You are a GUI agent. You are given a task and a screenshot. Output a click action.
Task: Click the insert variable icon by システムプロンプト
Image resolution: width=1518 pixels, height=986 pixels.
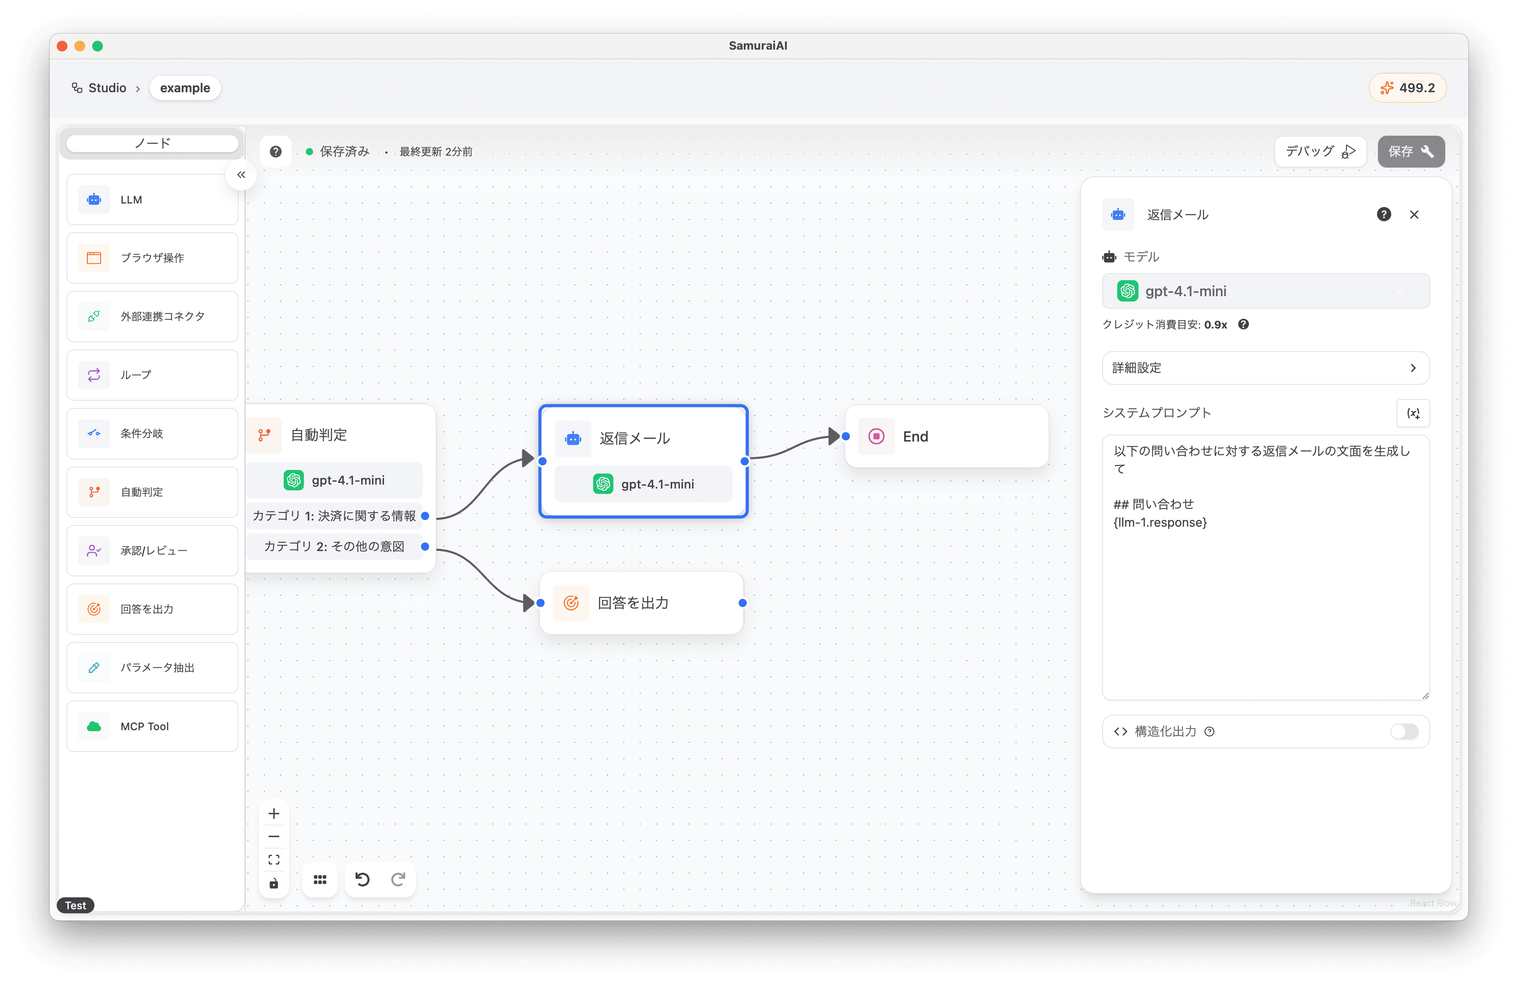(x=1413, y=413)
